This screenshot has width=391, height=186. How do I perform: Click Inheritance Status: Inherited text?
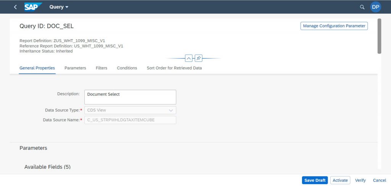tap(46, 51)
